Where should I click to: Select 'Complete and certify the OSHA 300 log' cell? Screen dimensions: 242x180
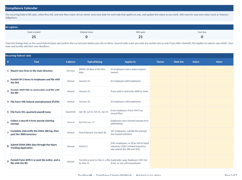tap(36, 133)
